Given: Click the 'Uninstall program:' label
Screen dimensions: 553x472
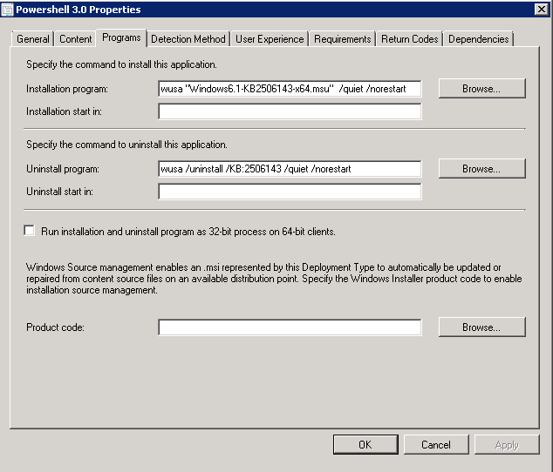Looking at the screenshot, I should click(x=63, y=169).
